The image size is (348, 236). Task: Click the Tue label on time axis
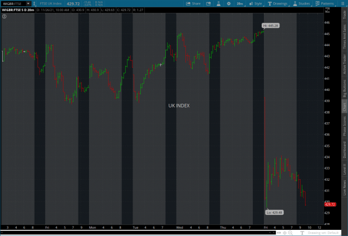pyautogui.click(x=135, y=228)
